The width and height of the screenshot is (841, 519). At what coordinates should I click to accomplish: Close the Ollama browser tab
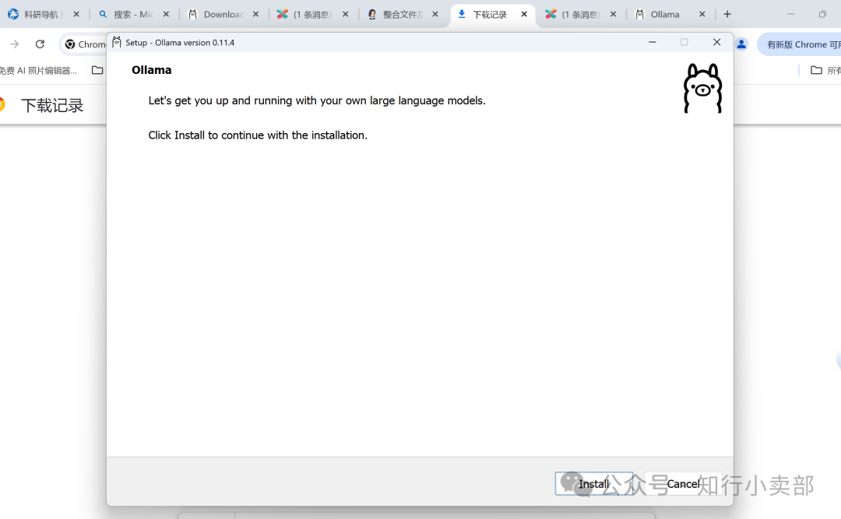click(702, 15)
